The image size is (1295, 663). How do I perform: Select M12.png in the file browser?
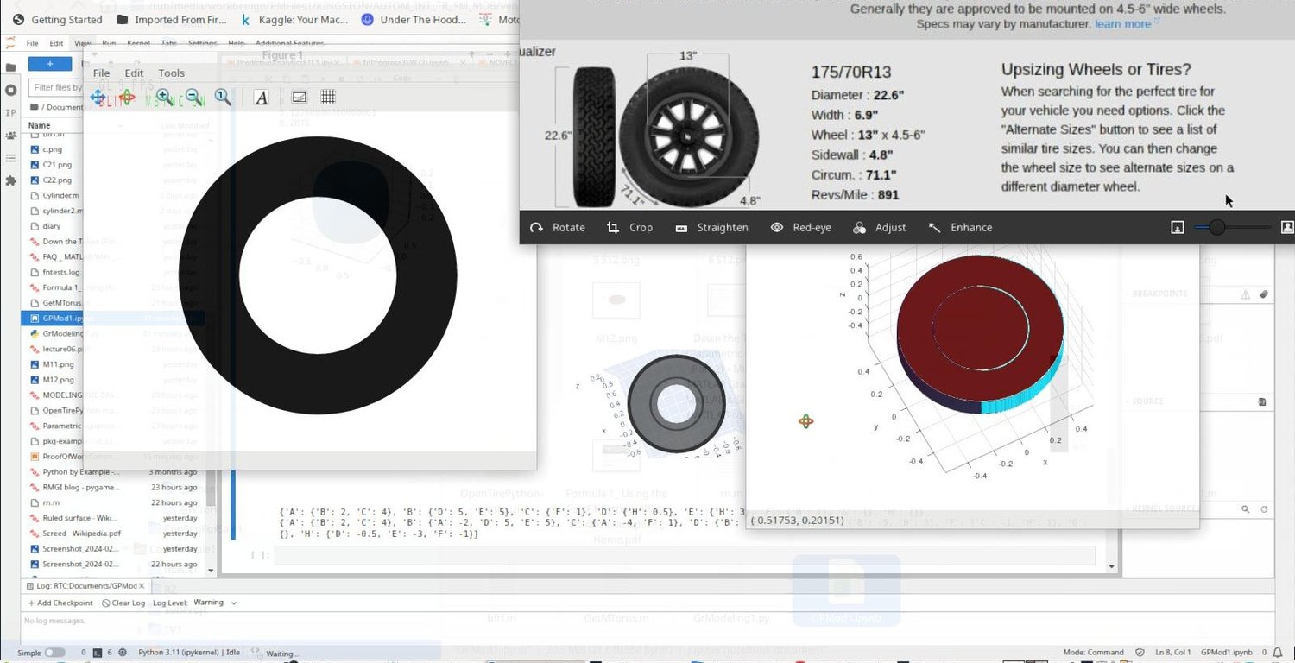tap(58, 380)
